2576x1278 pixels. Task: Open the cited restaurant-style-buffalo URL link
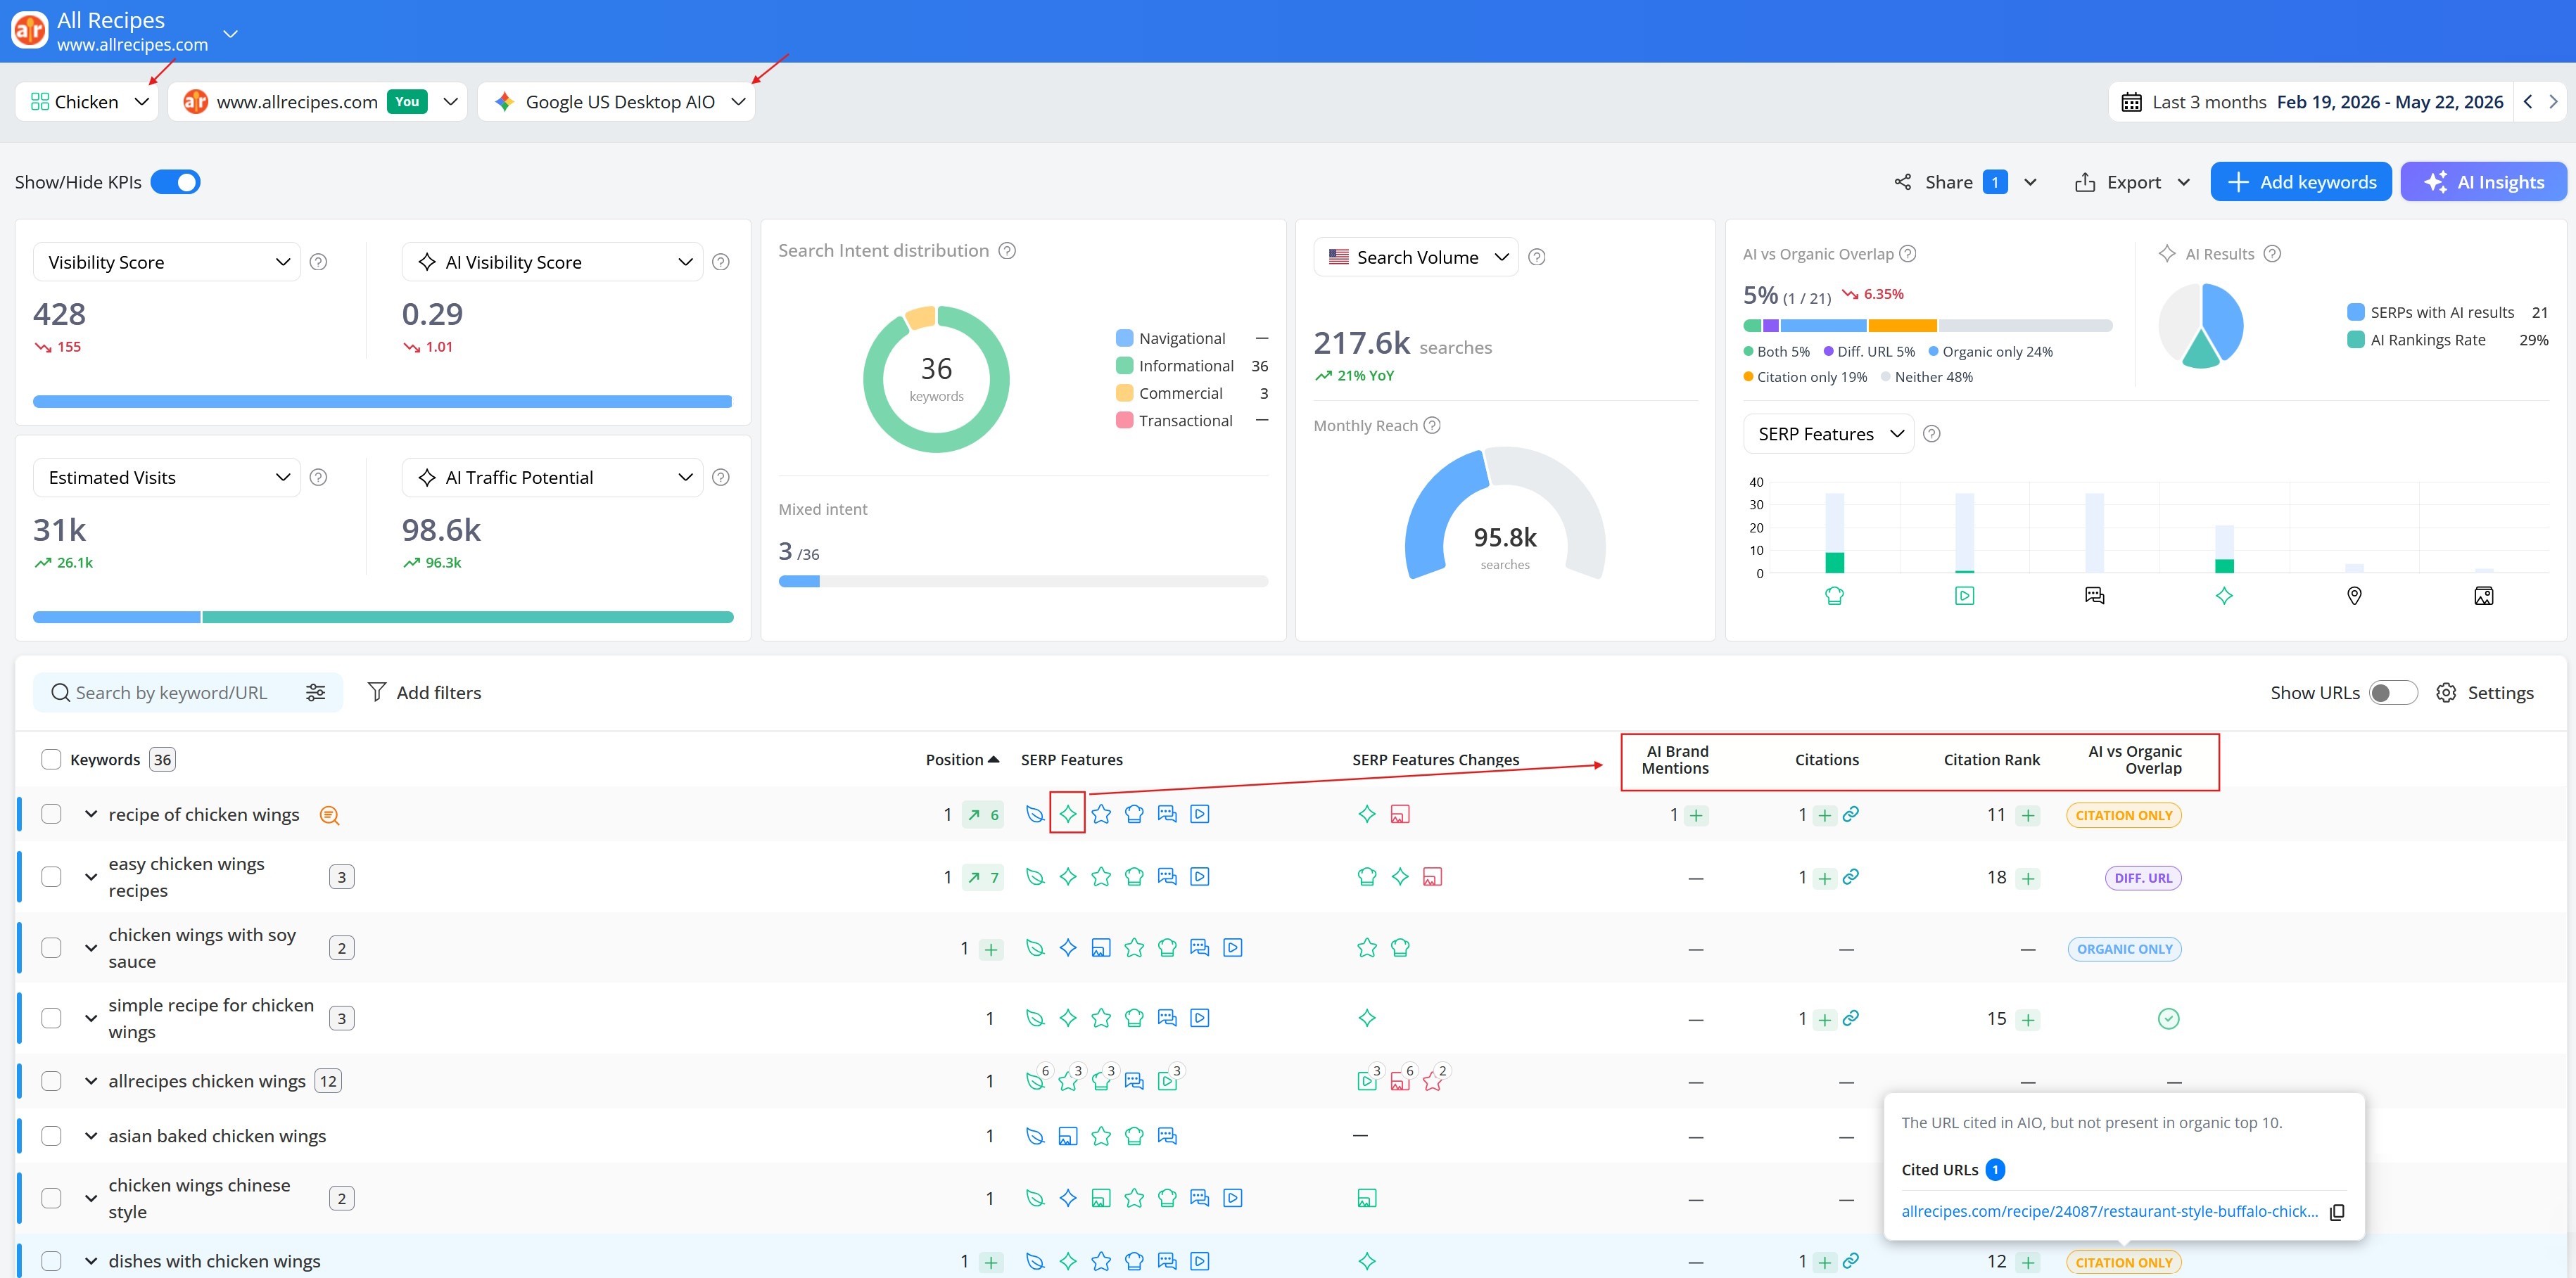(2109, 1211)
